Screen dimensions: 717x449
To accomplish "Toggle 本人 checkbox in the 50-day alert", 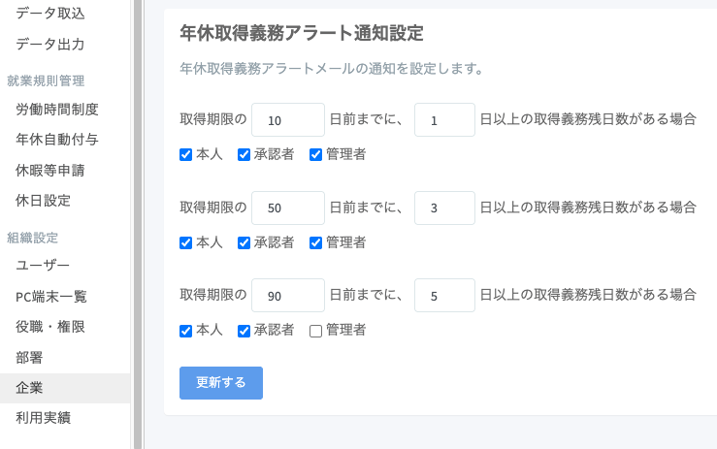I will tap(186, 242).
